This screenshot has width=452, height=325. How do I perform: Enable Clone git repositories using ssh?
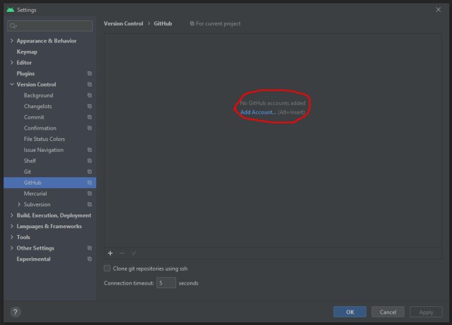[x=107, y=268]
